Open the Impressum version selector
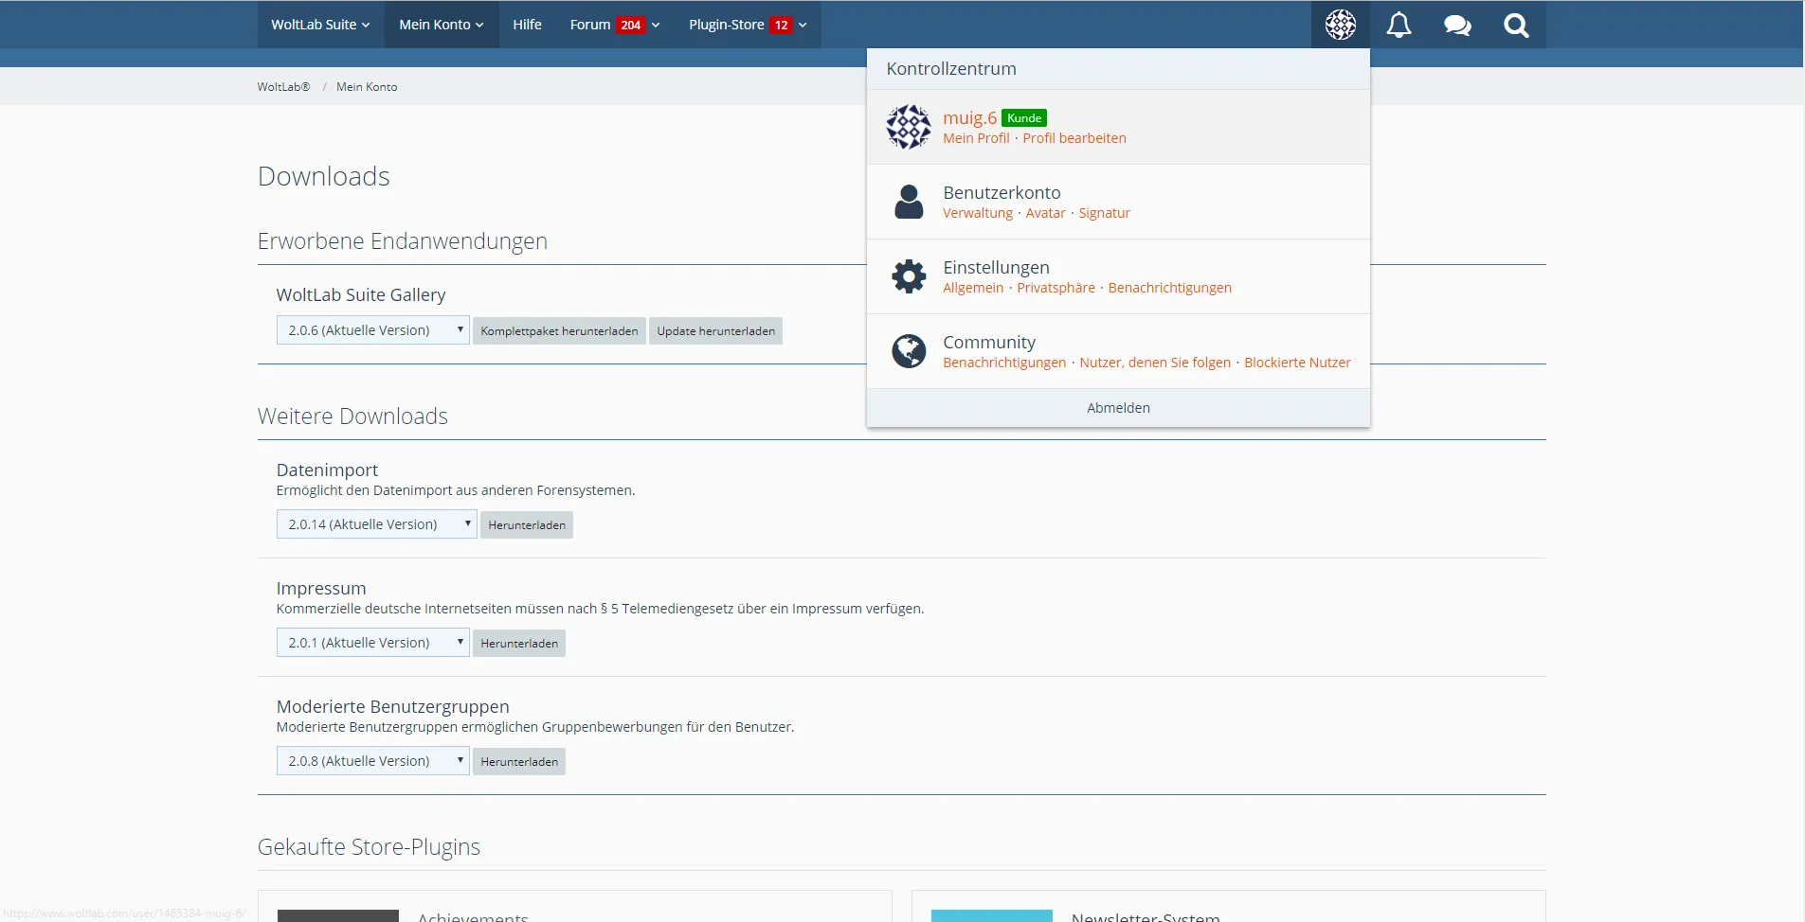Screen dimensions: 1805x922 point(372,643)
